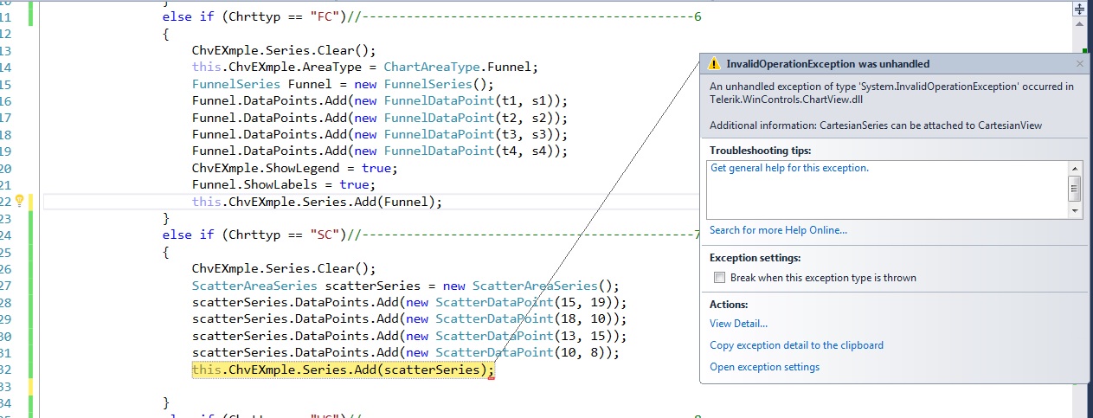
Task: Copy exception detail to the clipboard
Action: 796,345
